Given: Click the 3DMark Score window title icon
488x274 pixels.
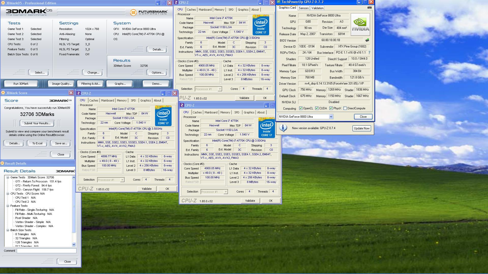Looking at the screenshot, I should click(3, 93).
